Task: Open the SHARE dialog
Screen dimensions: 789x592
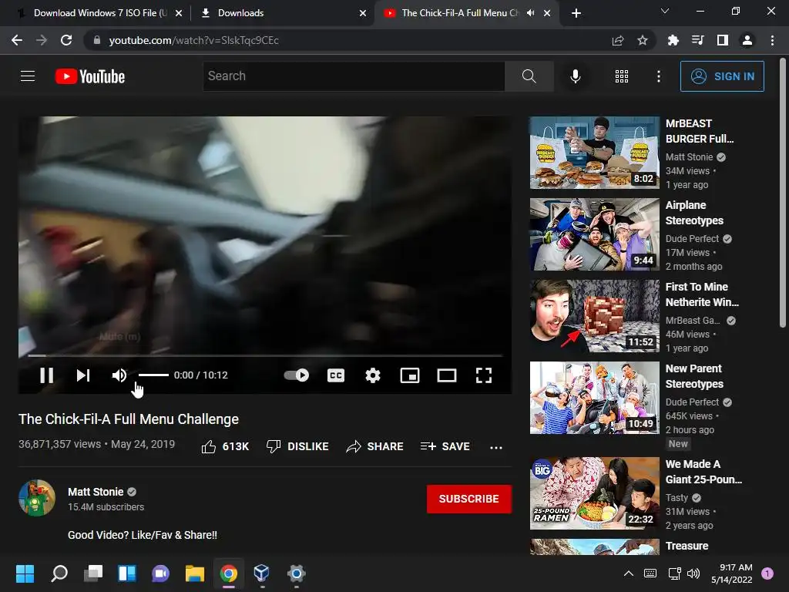Action: click(x=375, y=446)
